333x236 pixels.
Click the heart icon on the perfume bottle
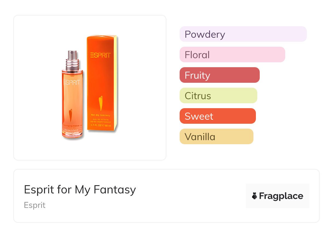(71, 114)
